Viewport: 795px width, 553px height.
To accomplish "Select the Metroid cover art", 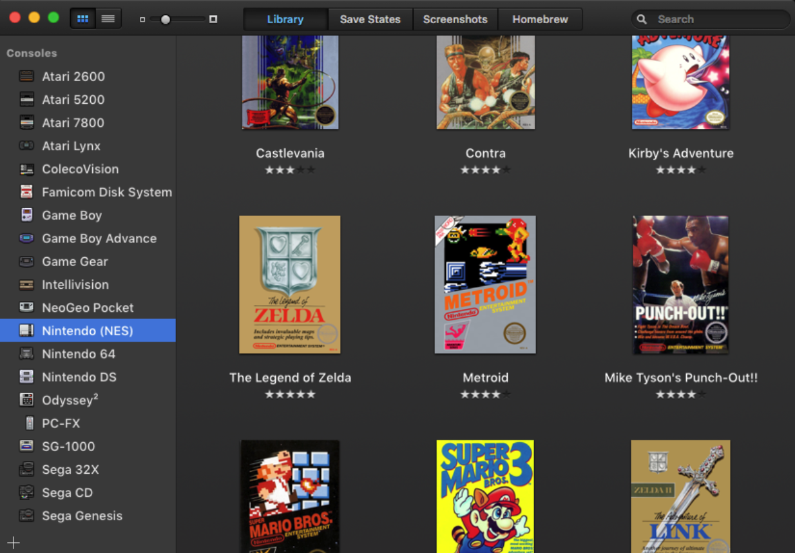I will 485,284.
